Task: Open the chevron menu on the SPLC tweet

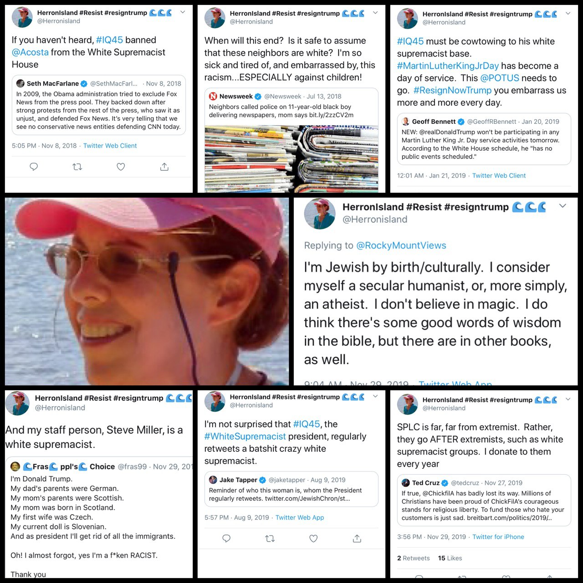Action: pyautogui.click(x=568, y=399)
